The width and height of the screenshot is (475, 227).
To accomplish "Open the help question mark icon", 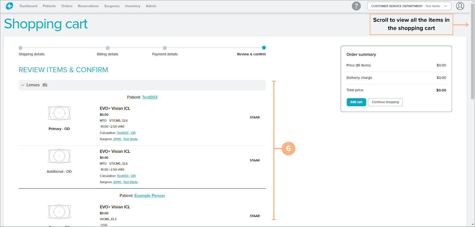I will tap(356, 6).
